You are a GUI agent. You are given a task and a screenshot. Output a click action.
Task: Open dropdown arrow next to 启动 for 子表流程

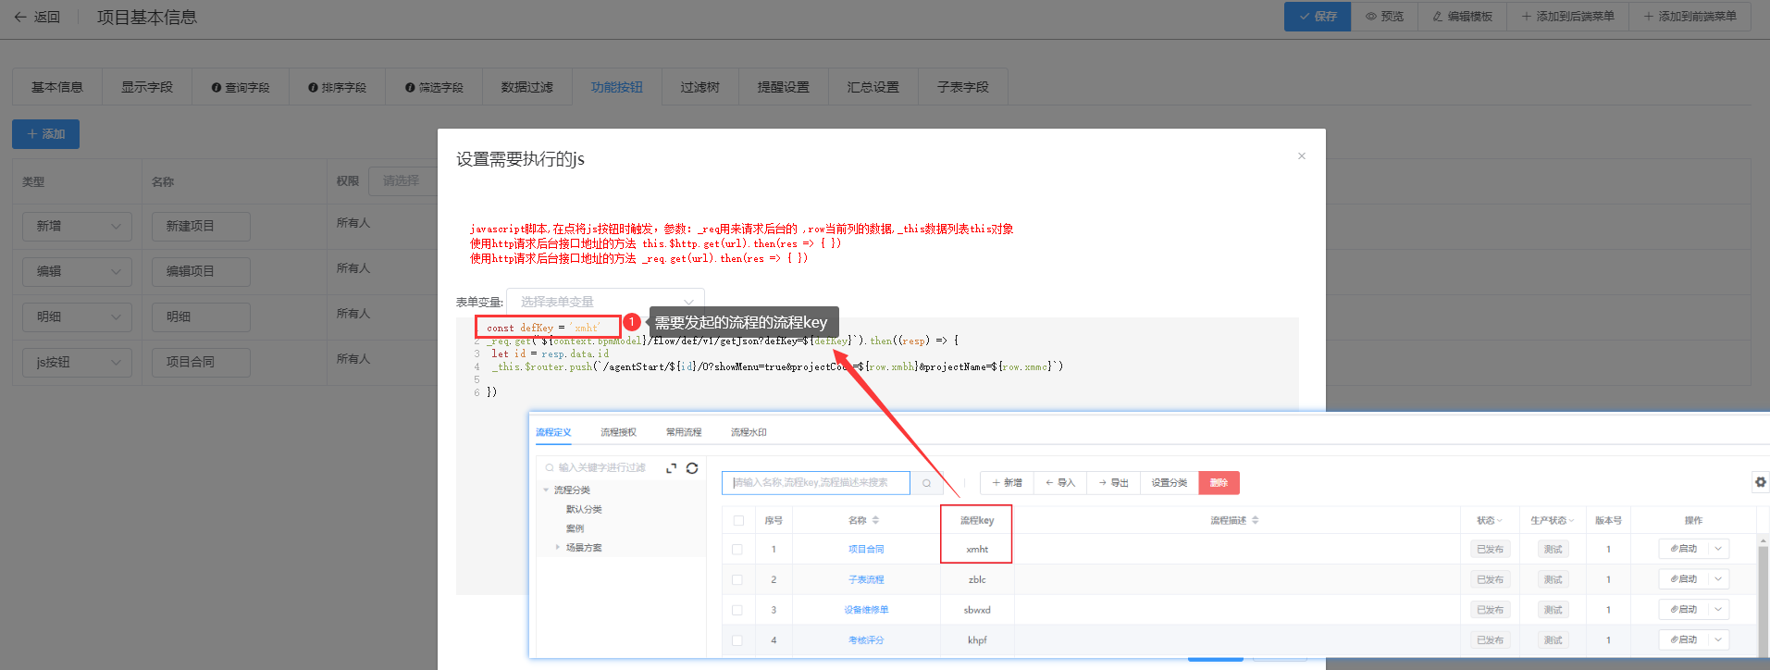[1718, 579]
